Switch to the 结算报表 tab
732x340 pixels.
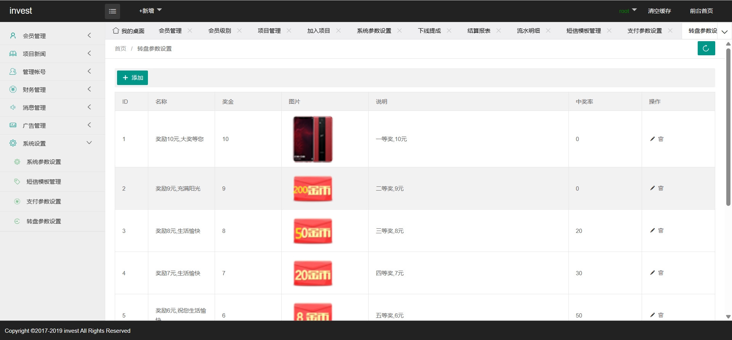[478, 31]
